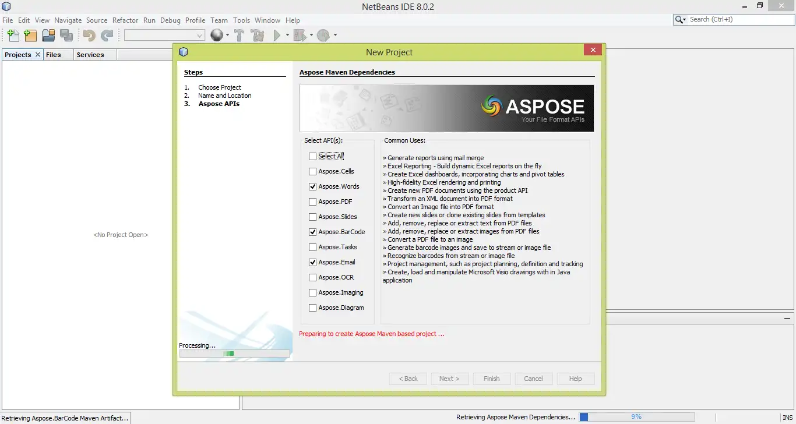
Task: Open the Refactor menu
Action: pyautogui.click(x=125, y=20)
